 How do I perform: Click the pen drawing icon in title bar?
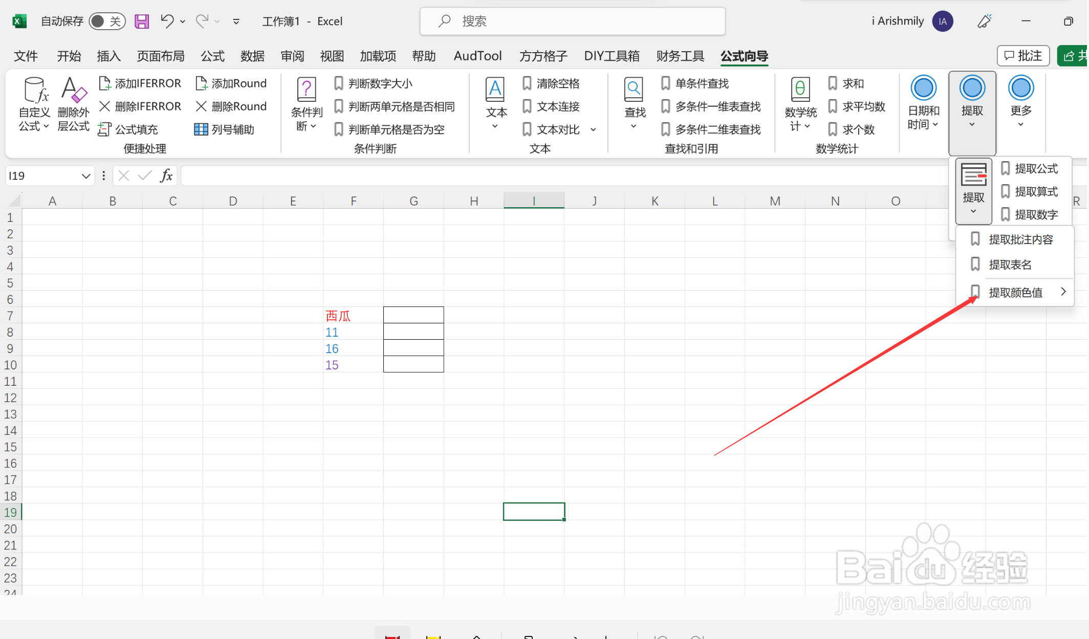tap(984, 21)
